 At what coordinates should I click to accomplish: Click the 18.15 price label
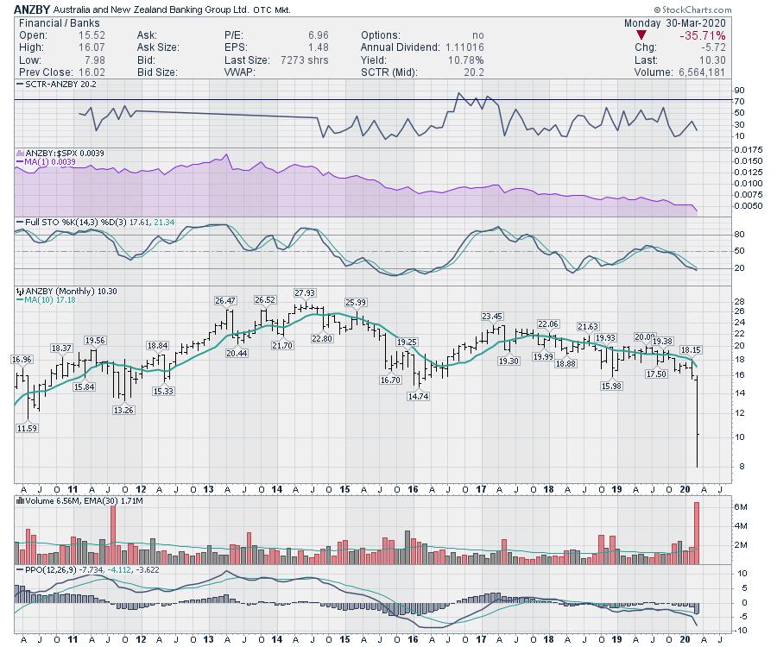(x=691, y=350)
